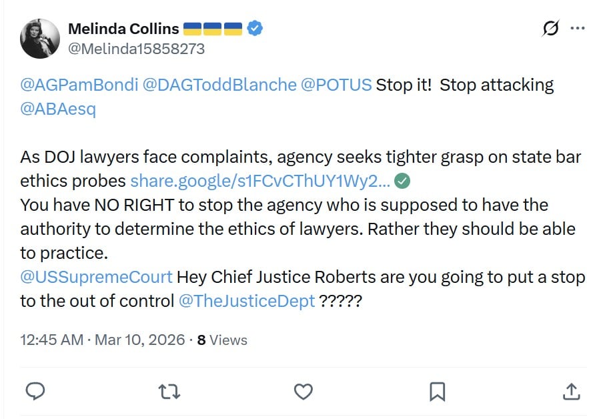Open the @DAGToddBlanche mention

tap(219, 85)
